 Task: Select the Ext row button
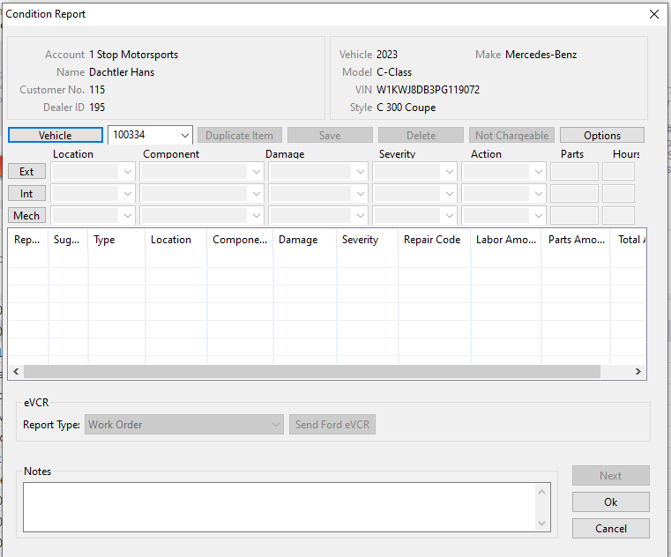(26, 172)
